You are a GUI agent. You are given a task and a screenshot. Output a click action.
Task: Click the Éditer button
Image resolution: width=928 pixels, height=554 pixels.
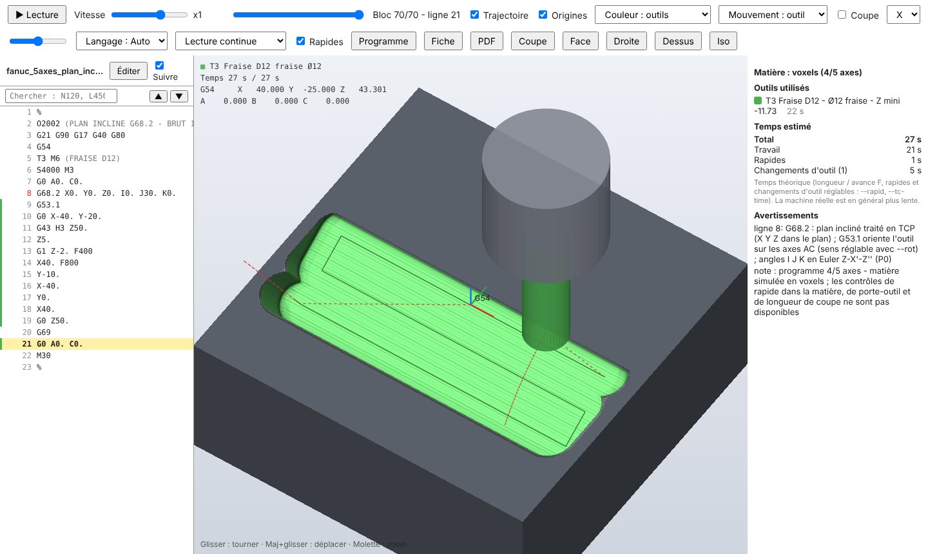128,71
